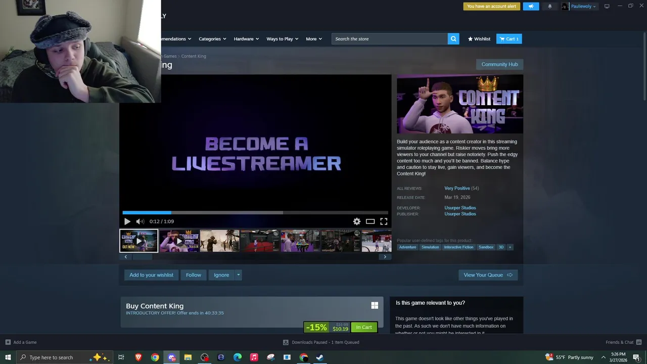Click the Content King breadcrumb link

tap(194, 56)
